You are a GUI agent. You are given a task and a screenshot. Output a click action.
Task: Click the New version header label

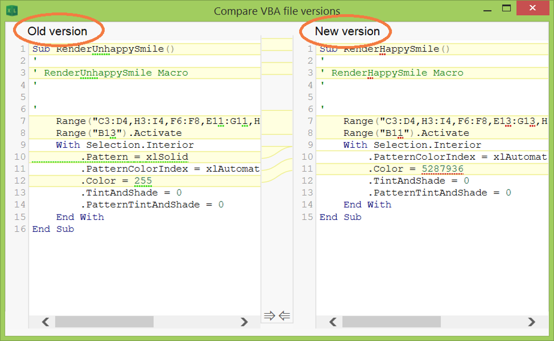point(347,31)
